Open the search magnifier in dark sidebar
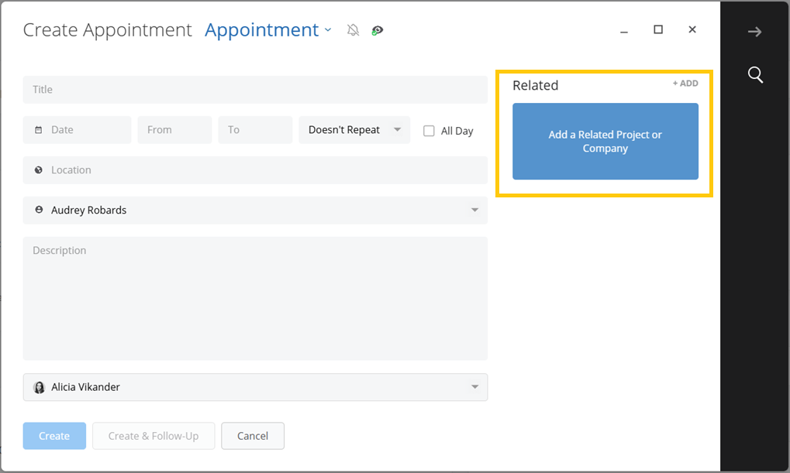790x473 pixels. [755, 74]
